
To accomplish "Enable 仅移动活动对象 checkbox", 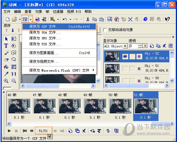I will point(105,30).
